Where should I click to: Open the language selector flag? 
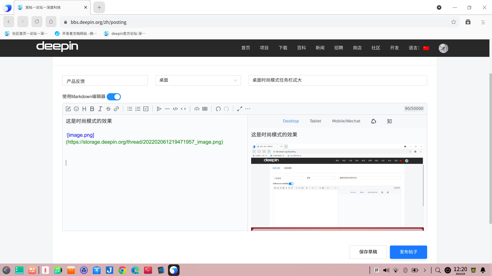pyautogui.click(x=426, y=48)
